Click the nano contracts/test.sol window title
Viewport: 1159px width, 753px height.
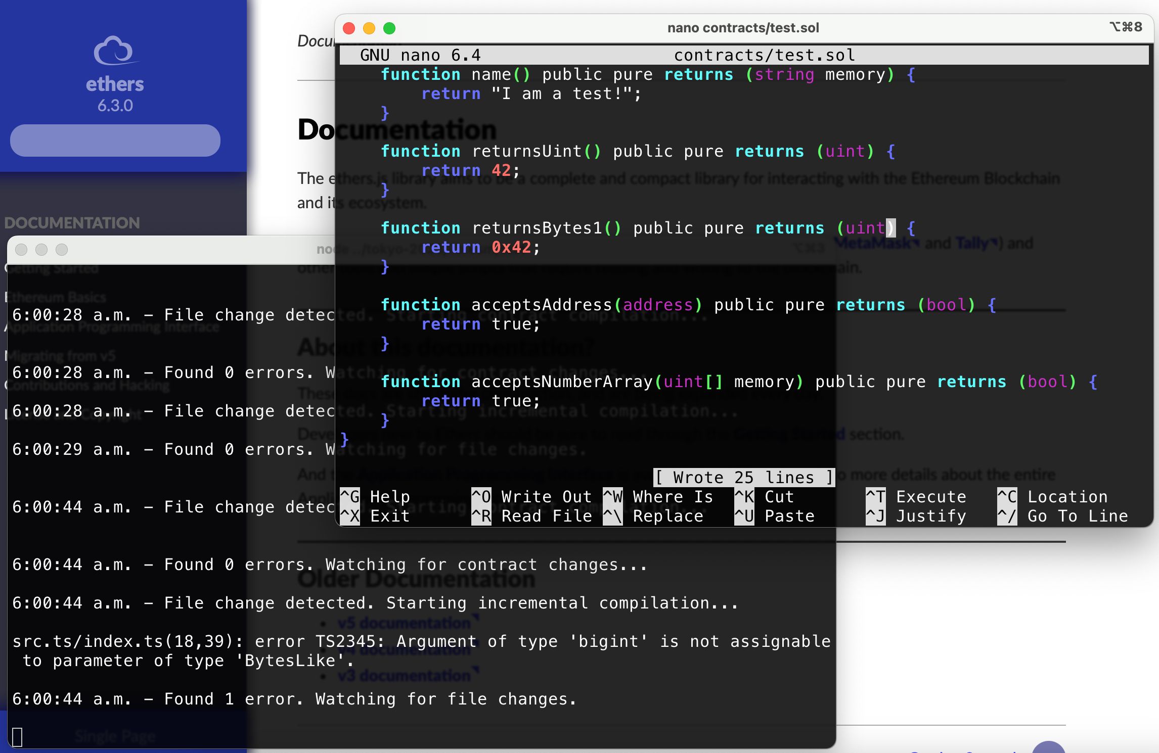pyautogui.click(x=743, y=28)
